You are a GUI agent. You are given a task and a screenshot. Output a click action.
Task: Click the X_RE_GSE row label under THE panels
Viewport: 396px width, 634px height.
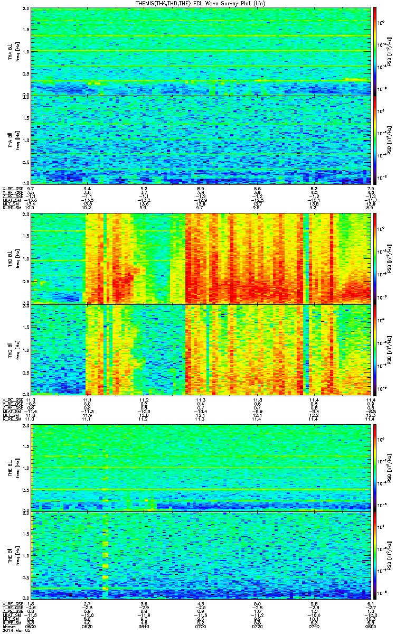tap(12, 604)
